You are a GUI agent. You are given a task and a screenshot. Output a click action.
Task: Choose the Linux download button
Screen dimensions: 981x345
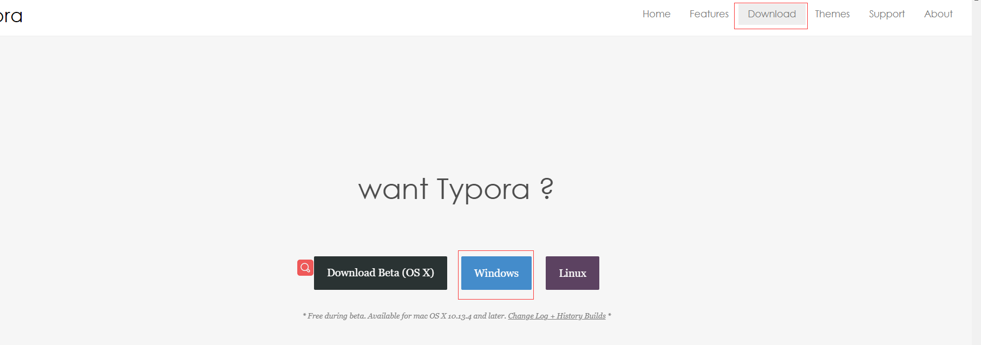click(572, 273)
